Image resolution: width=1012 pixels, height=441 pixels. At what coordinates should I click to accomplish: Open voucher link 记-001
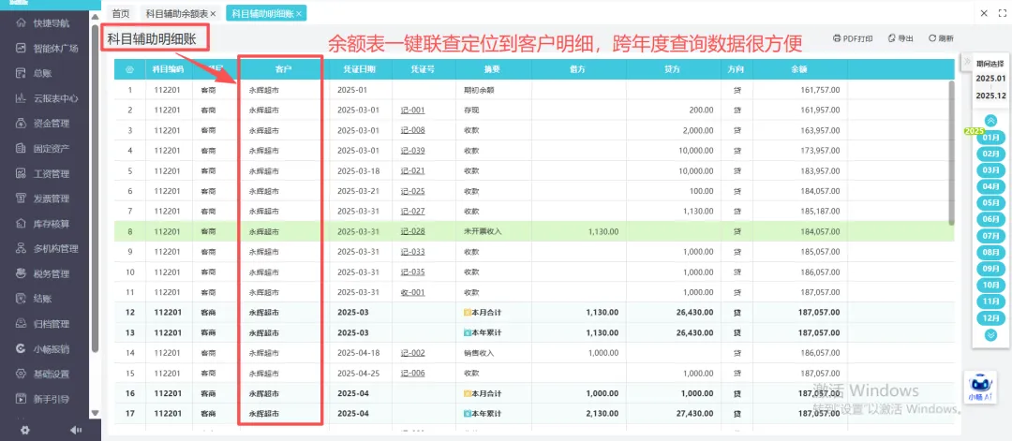click(412, 110)
